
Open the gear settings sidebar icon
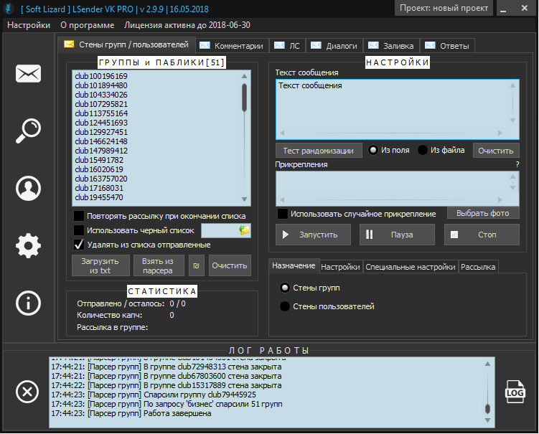(x=28, y=245)
